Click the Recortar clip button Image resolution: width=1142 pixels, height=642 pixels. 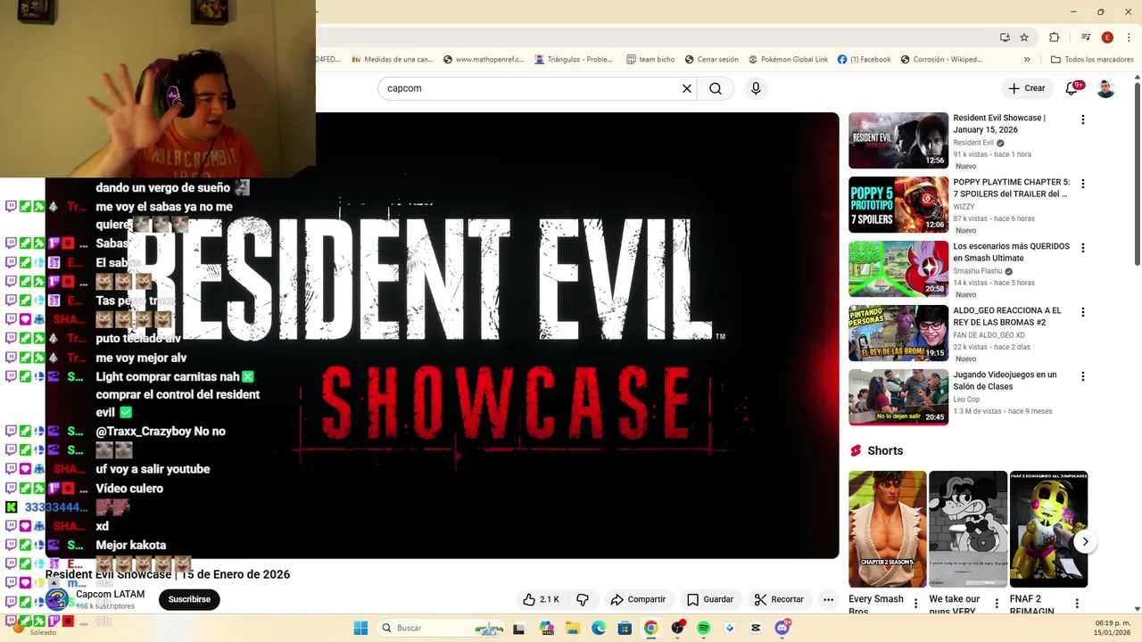pyautogui.click(x=779, y=599)
